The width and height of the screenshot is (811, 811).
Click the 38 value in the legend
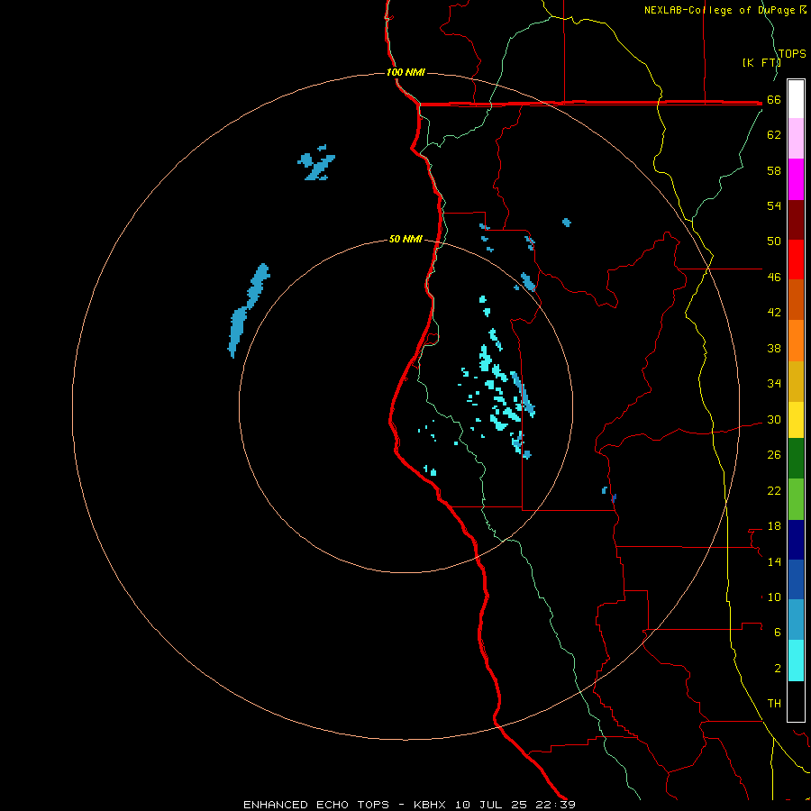pos(774,349)
